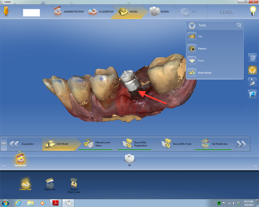This screenshot has width=259, height=207.
Task: Open the Mill phase
Action: [189, 12]
